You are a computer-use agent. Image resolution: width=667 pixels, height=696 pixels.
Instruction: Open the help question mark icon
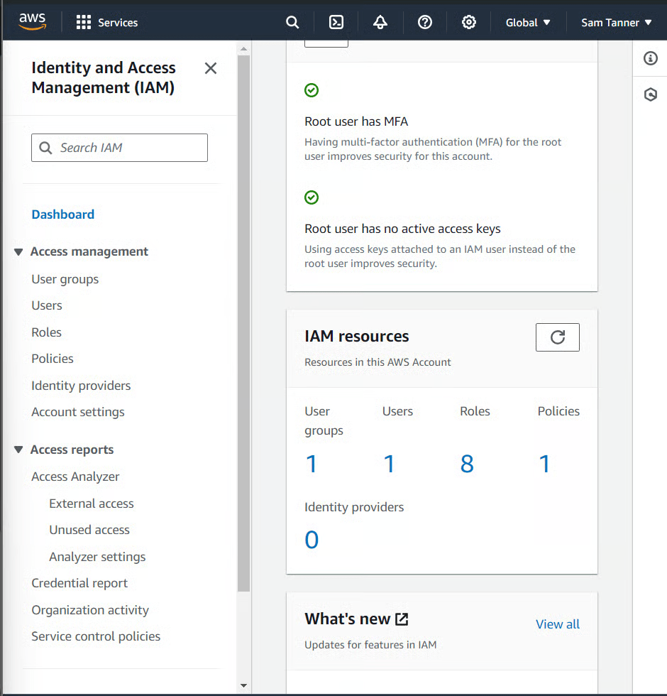click(425, 22)
